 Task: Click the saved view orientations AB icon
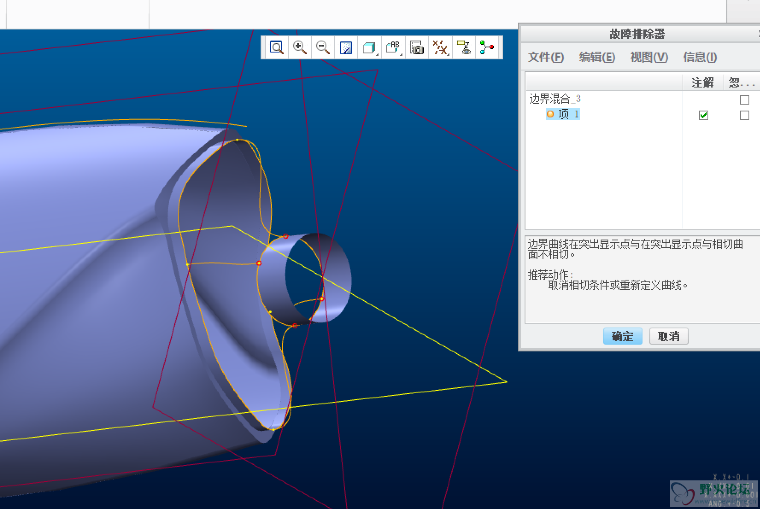coord(392,47)
